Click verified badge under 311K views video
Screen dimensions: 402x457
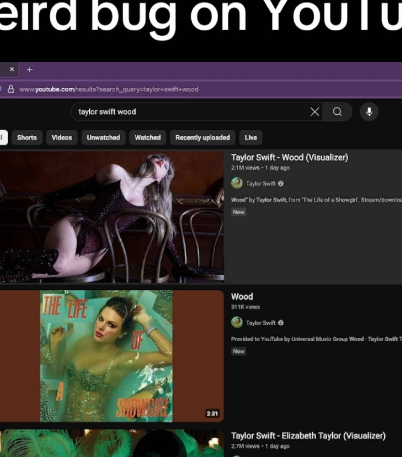281,323
